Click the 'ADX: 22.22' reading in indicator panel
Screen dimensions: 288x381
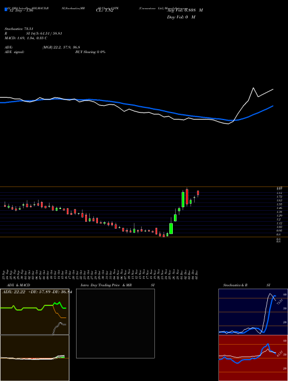14,292
